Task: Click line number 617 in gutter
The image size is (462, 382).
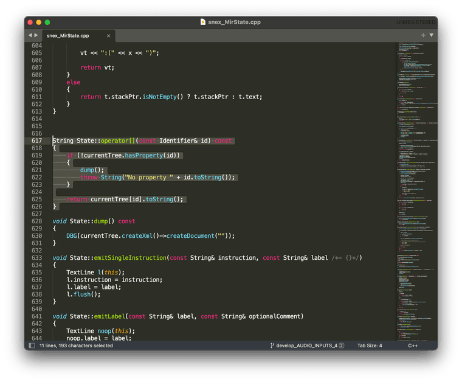Action: tap(37, 141)
